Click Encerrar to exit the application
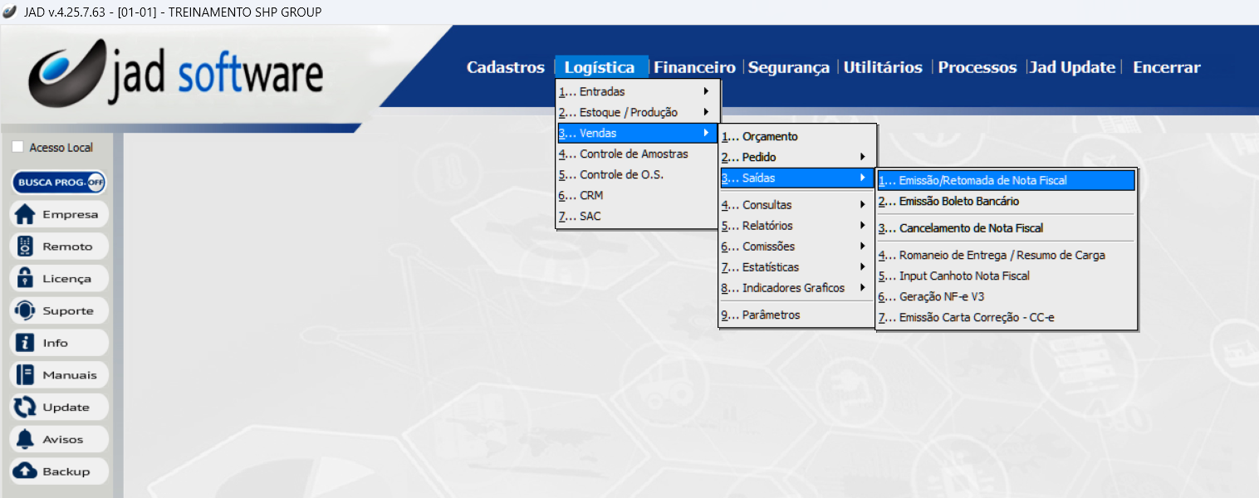The width and height of the screenshot is (1259, 498). point(1166,67)
